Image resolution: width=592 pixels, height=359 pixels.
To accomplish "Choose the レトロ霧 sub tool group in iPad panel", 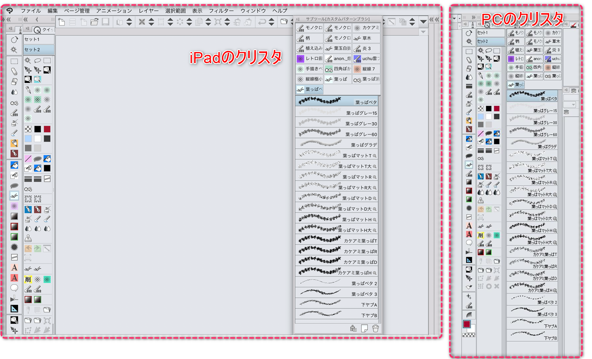I will pos(309,59).
